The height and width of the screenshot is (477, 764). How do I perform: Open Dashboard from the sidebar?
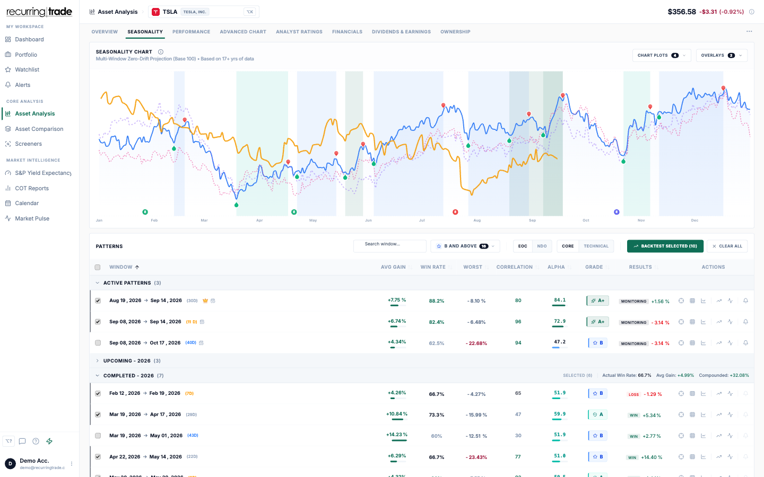(x=30, y=39)
